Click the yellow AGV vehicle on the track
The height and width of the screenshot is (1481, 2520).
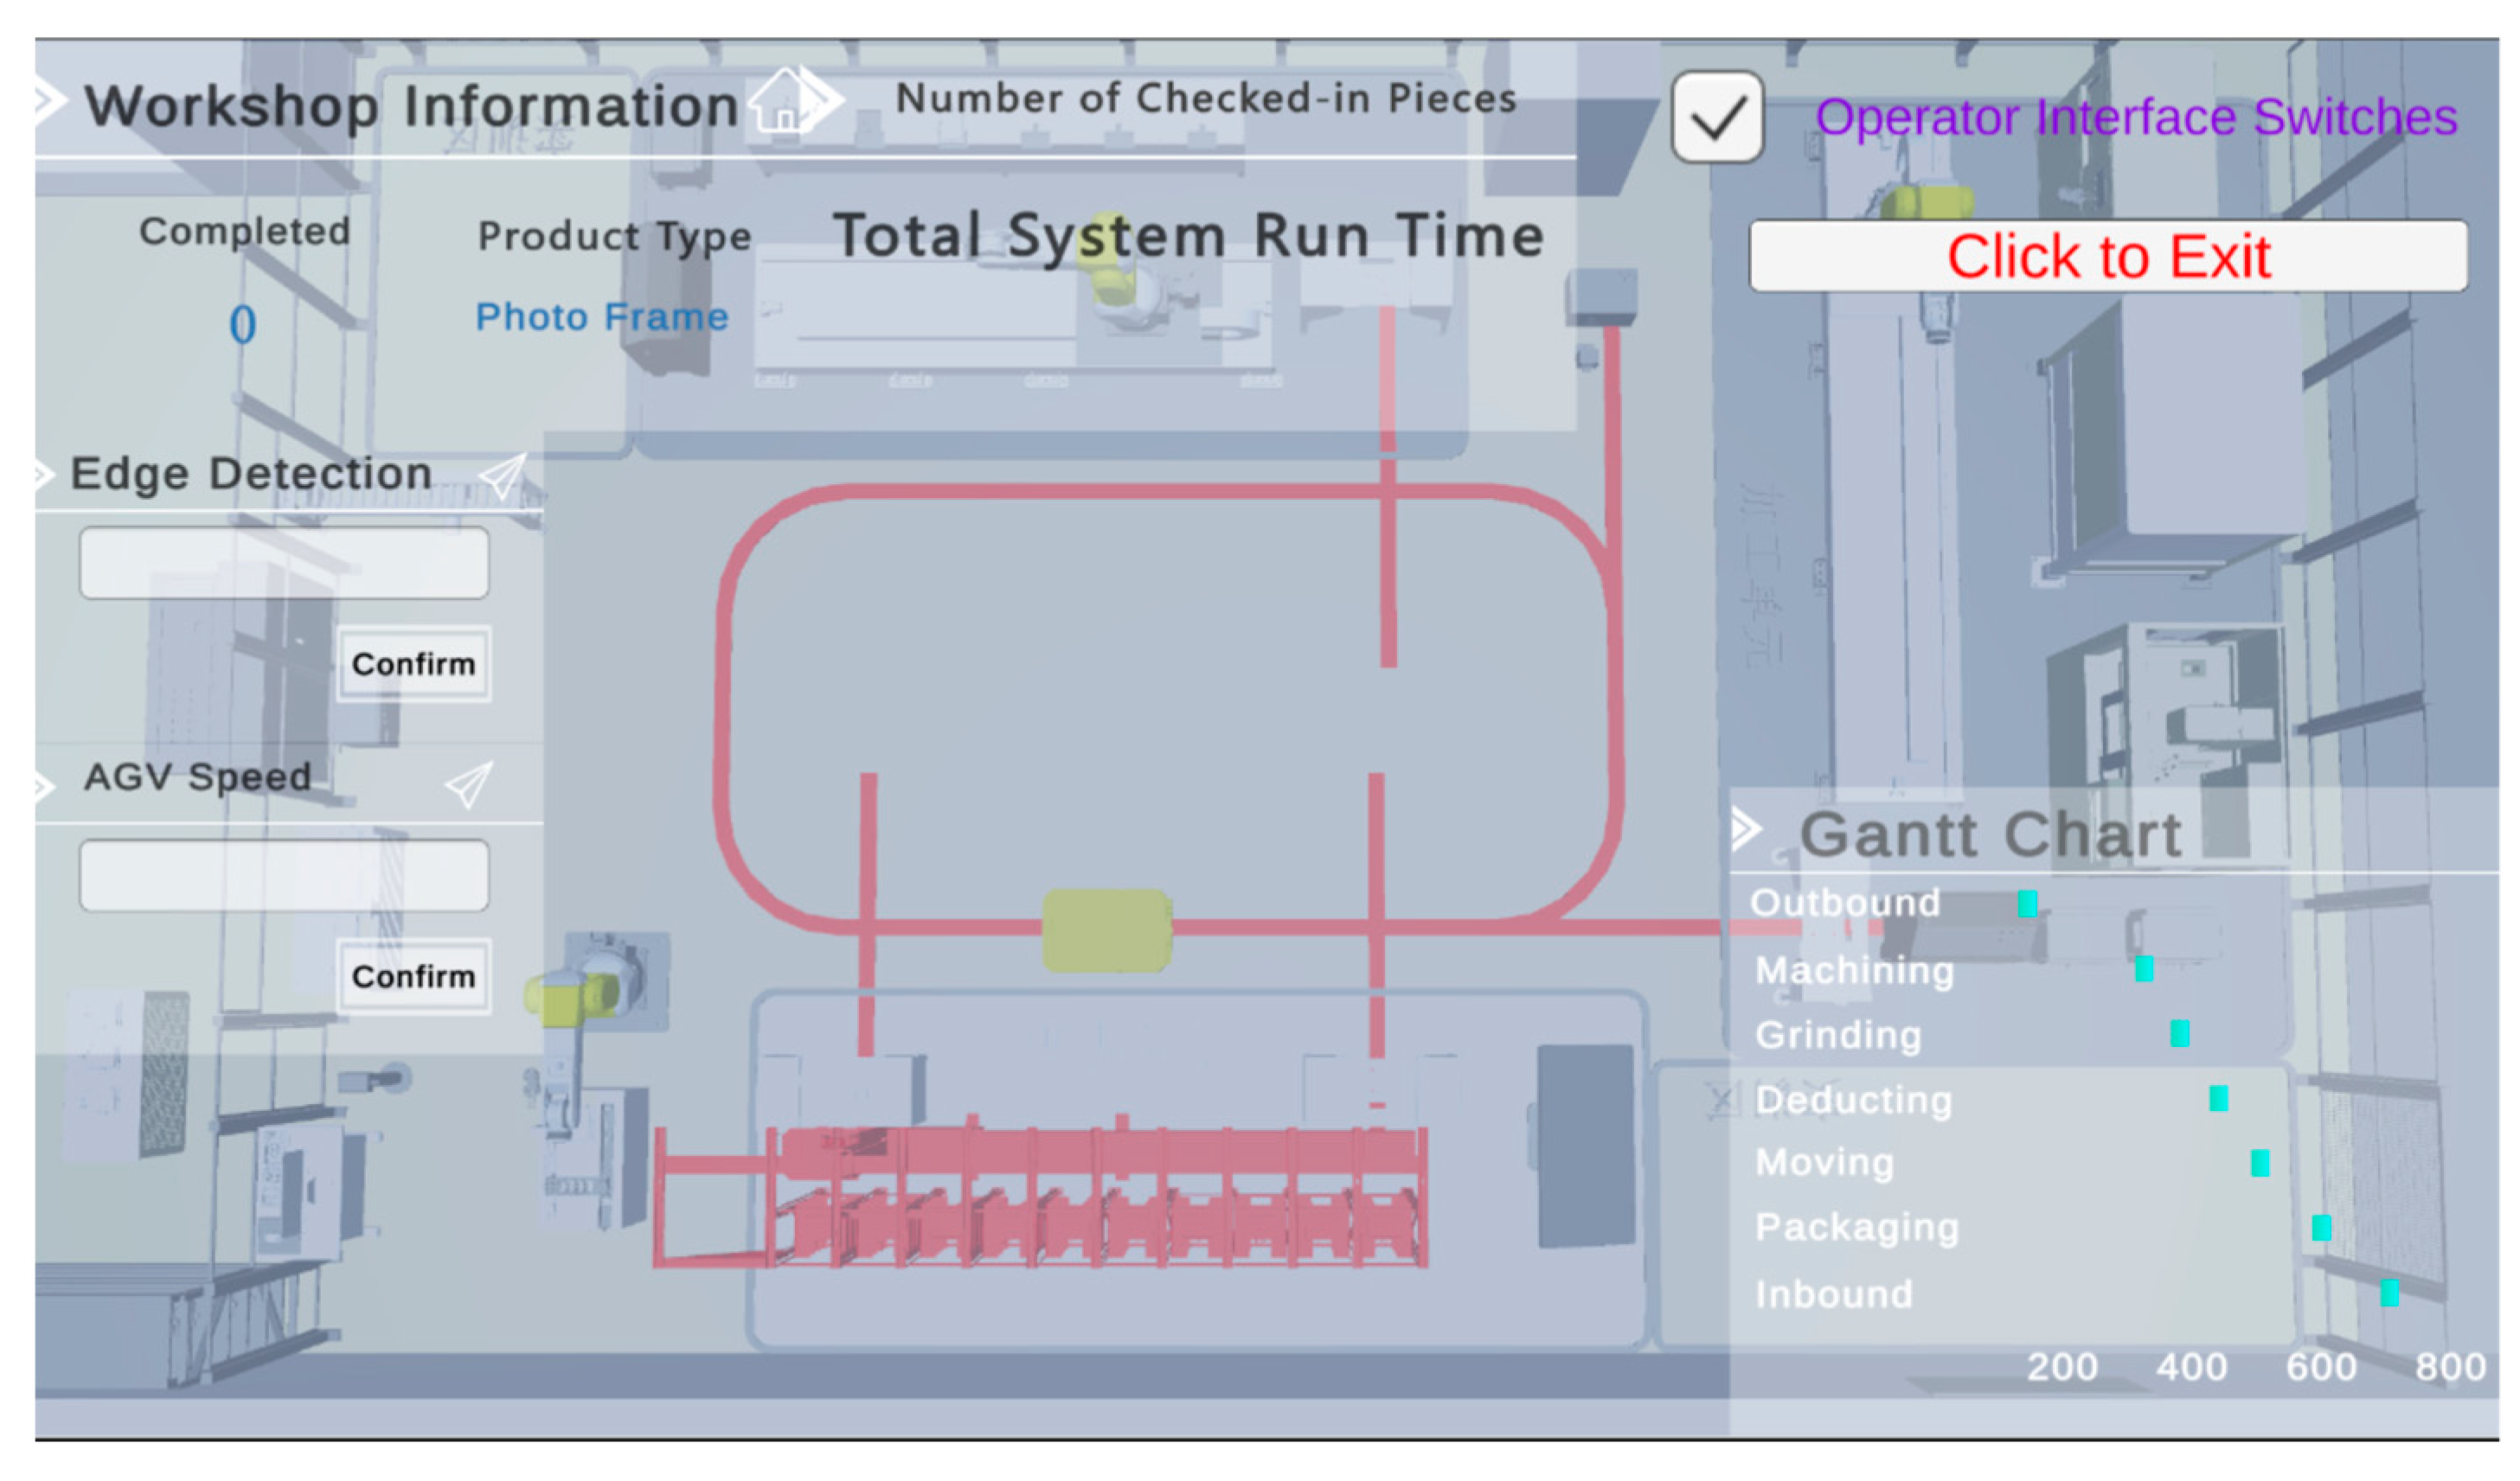click(1107, 931)
